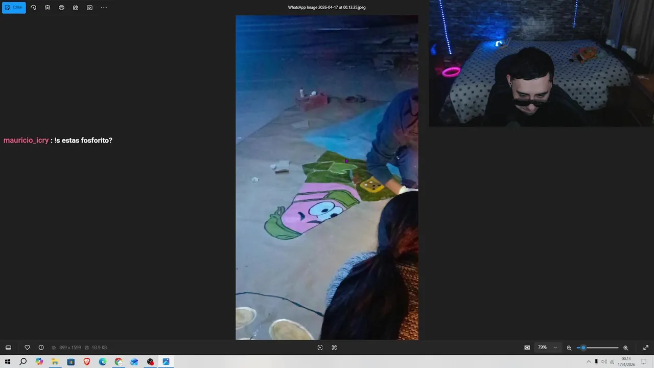The image size is (654, 368).
Task: Open the 79% zoom level dropdown
Action: pos(547,348)
